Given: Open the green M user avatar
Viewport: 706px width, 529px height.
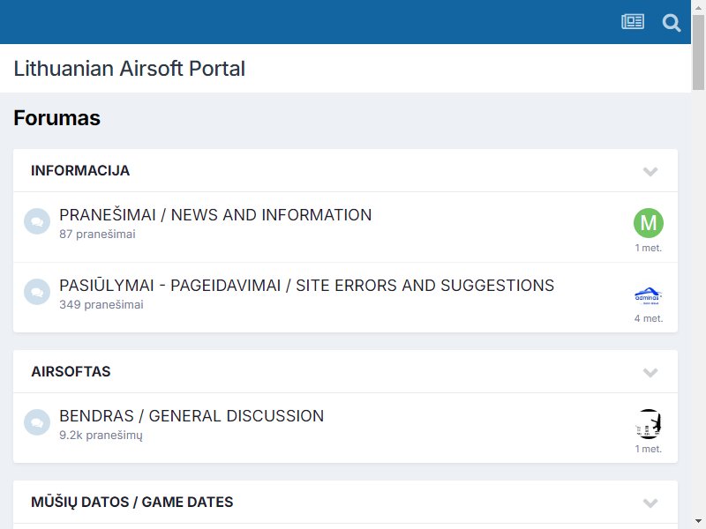Looking at the screenshot, I should 649,223.
